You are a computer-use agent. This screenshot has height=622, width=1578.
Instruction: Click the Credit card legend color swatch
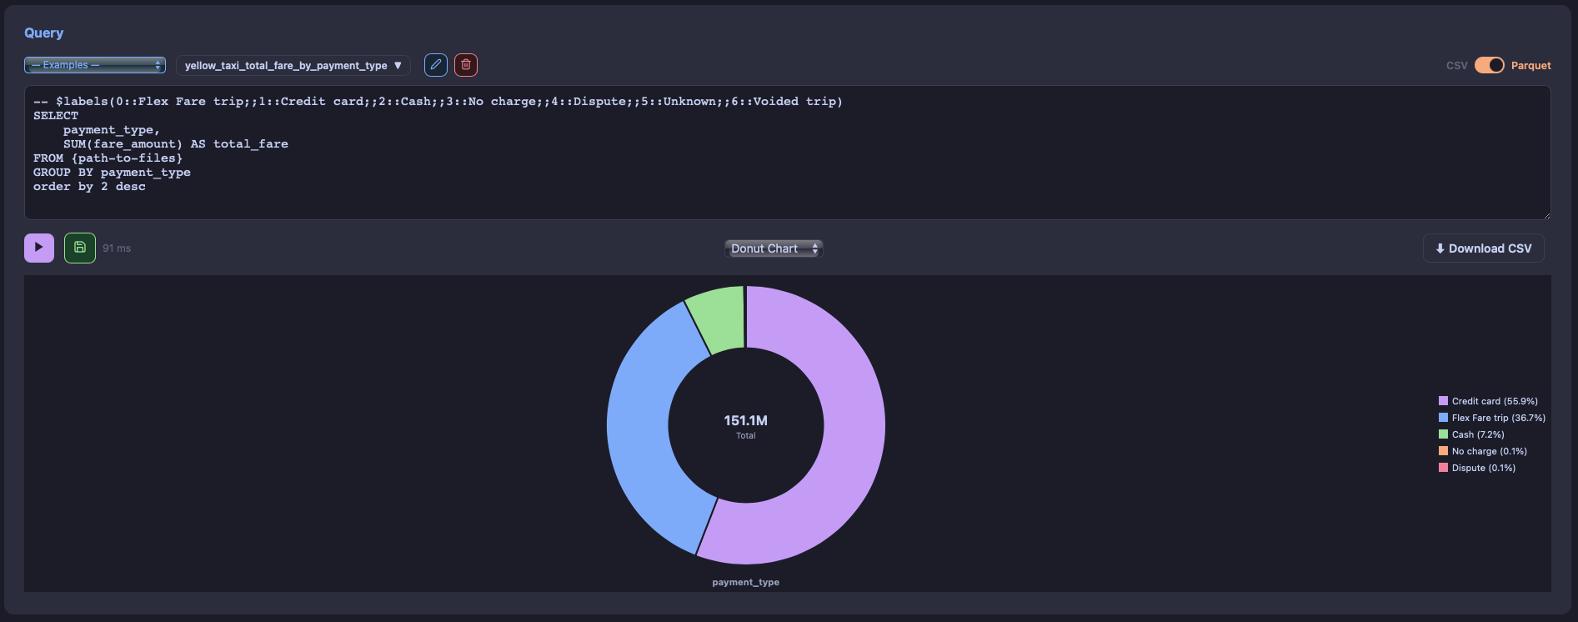[x=1444, y=401]
